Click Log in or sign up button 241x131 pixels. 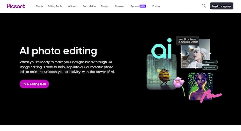[221, 6]
